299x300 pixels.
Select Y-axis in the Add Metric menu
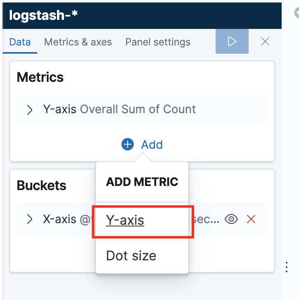125,220
